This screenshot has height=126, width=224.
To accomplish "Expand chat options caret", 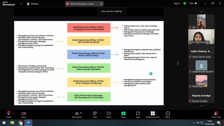I will click(100, 113).
